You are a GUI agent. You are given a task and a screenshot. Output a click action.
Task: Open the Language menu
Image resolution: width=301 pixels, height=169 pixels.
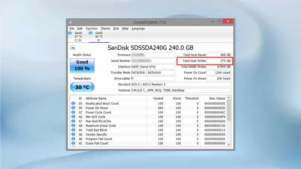[138, 29]
